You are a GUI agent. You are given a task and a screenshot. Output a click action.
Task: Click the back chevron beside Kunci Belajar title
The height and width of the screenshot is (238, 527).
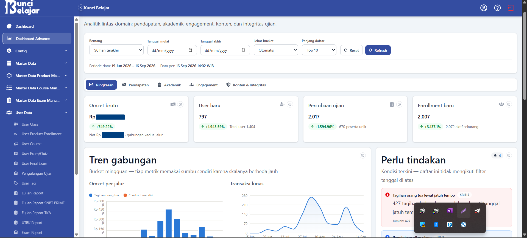pos(81,8)
